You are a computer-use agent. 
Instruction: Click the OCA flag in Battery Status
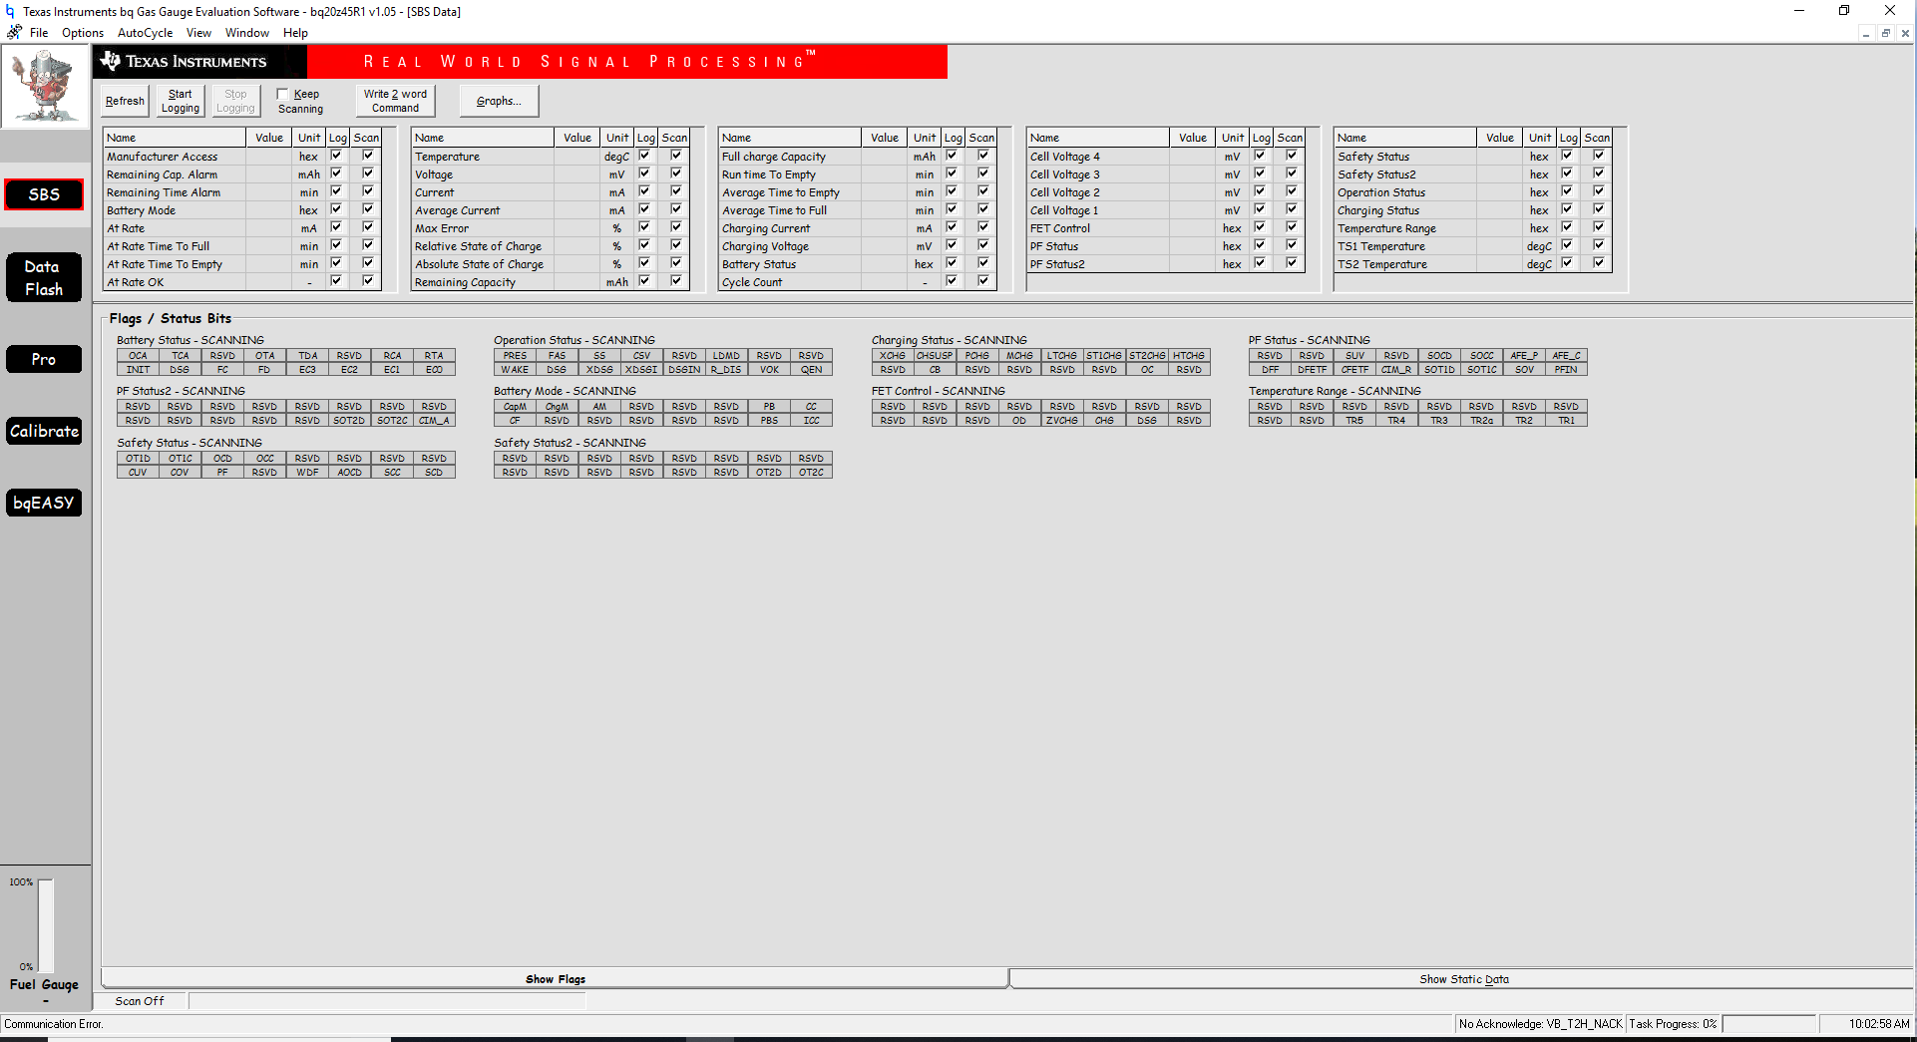(138, 356)
